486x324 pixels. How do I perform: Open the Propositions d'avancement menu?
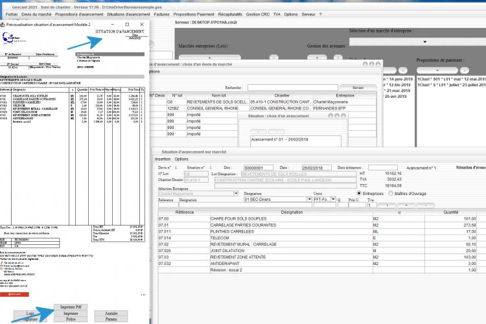tap(79, 14)
